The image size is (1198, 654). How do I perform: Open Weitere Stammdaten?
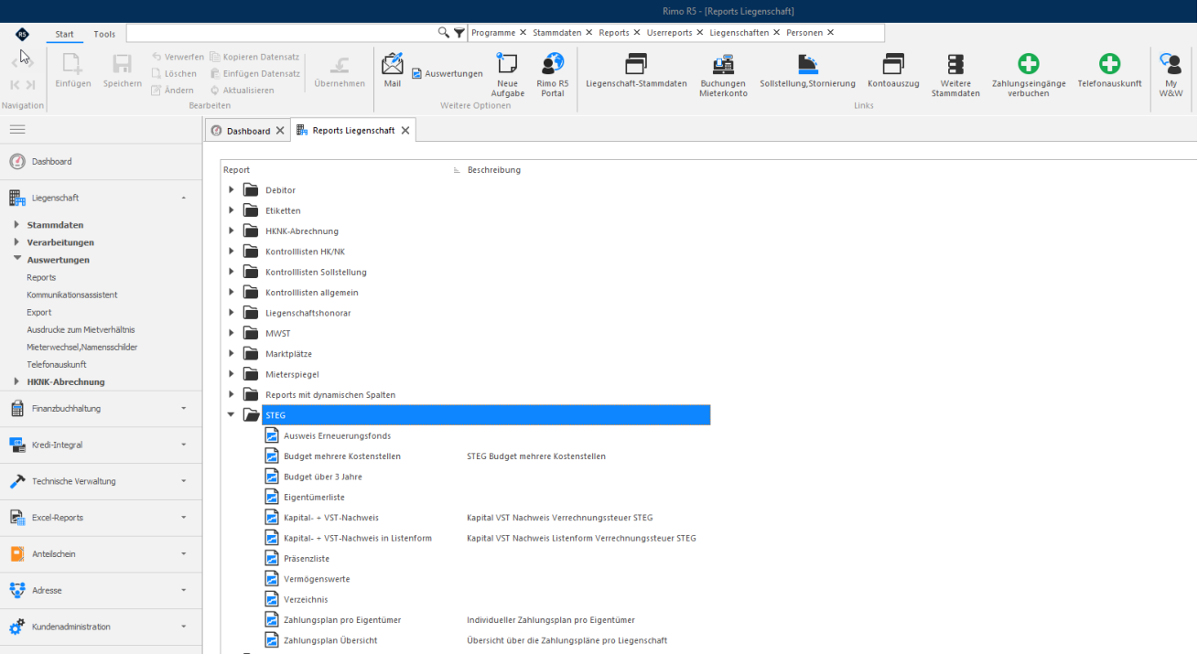(x=955, y=74)
